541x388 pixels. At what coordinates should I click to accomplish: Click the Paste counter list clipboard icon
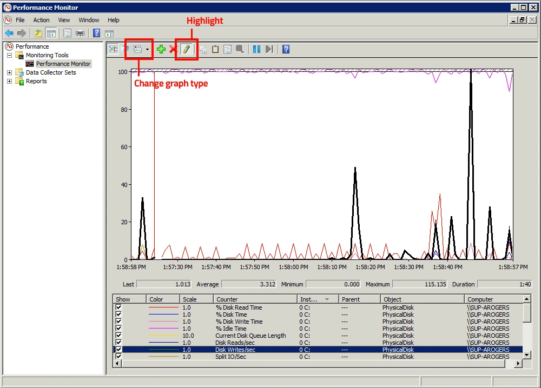pos(215,49)
